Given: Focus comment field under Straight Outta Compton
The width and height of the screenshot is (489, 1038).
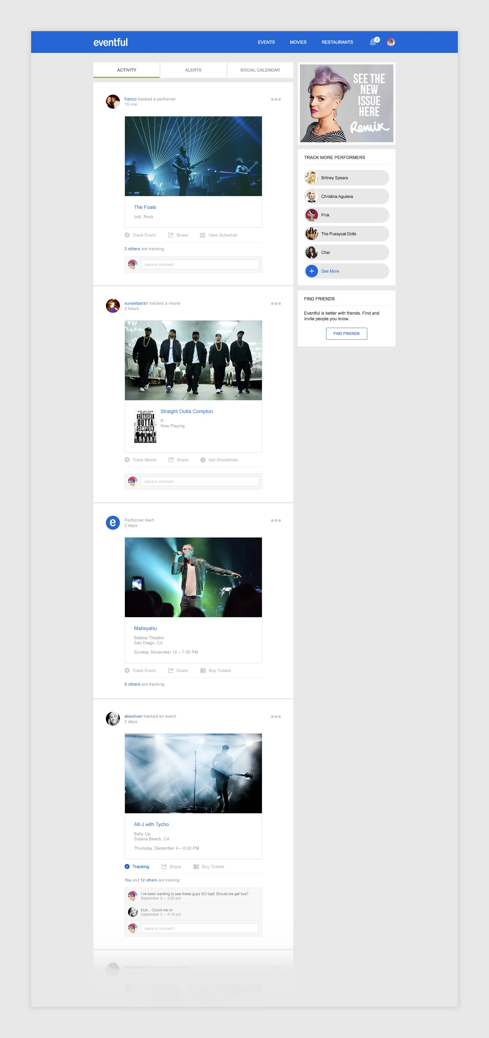Looking at the screenshot, I should coord(200,481).
